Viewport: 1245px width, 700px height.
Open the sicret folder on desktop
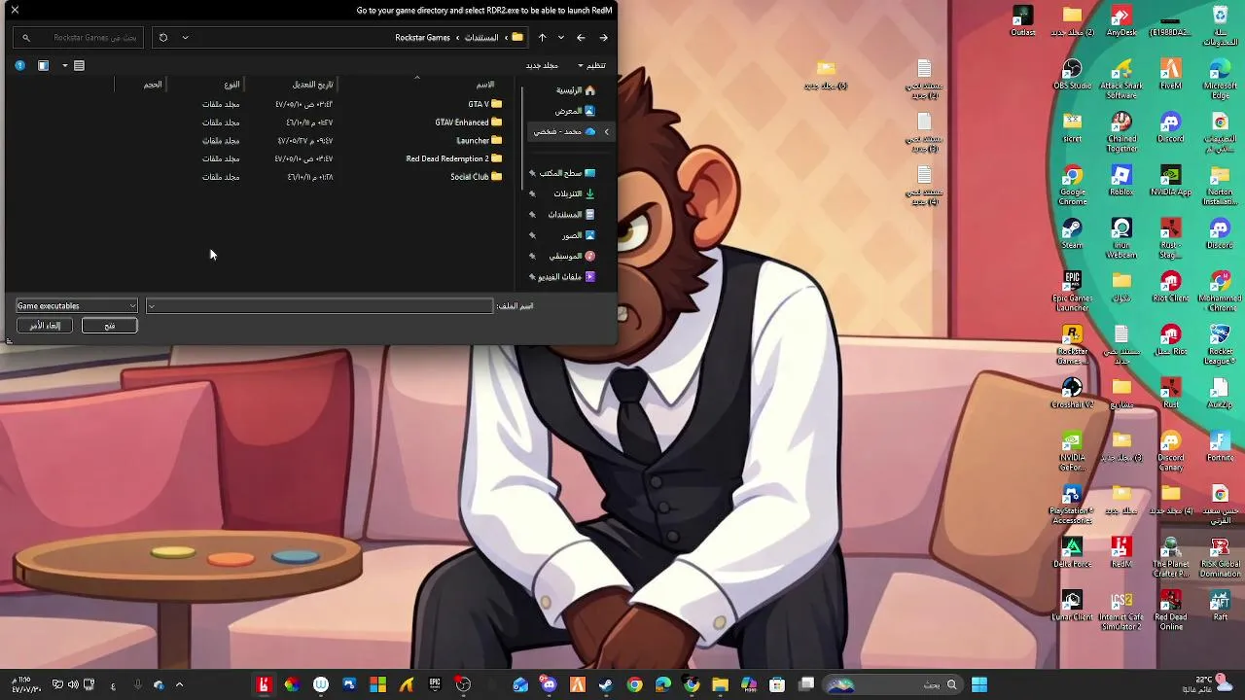[x=1072, y=127]
